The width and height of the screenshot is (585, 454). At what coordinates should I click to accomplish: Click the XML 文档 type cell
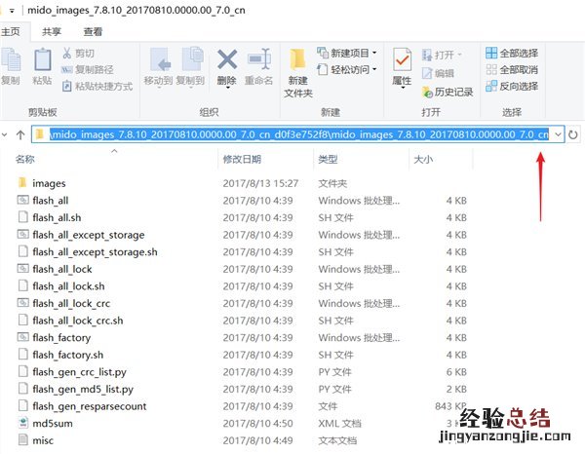[339, 423]
